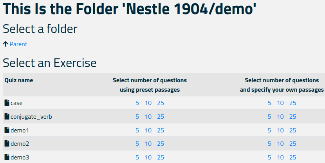Open 10 own-passage questions for conjugate_verb
The image size is (325, 163).
coord(280,116)
